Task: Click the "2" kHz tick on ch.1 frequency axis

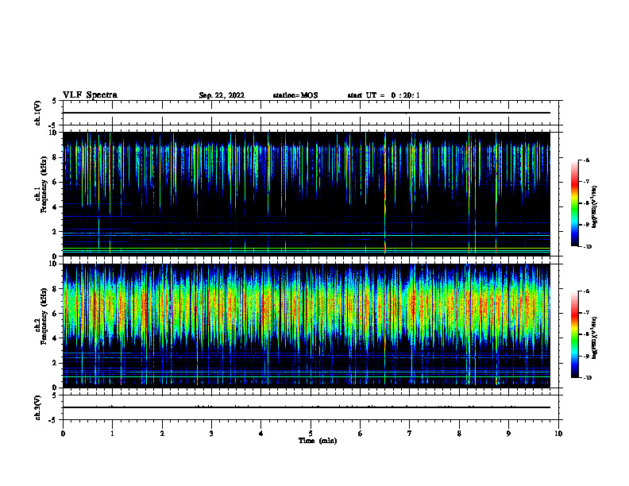Action: click(56, 232)
